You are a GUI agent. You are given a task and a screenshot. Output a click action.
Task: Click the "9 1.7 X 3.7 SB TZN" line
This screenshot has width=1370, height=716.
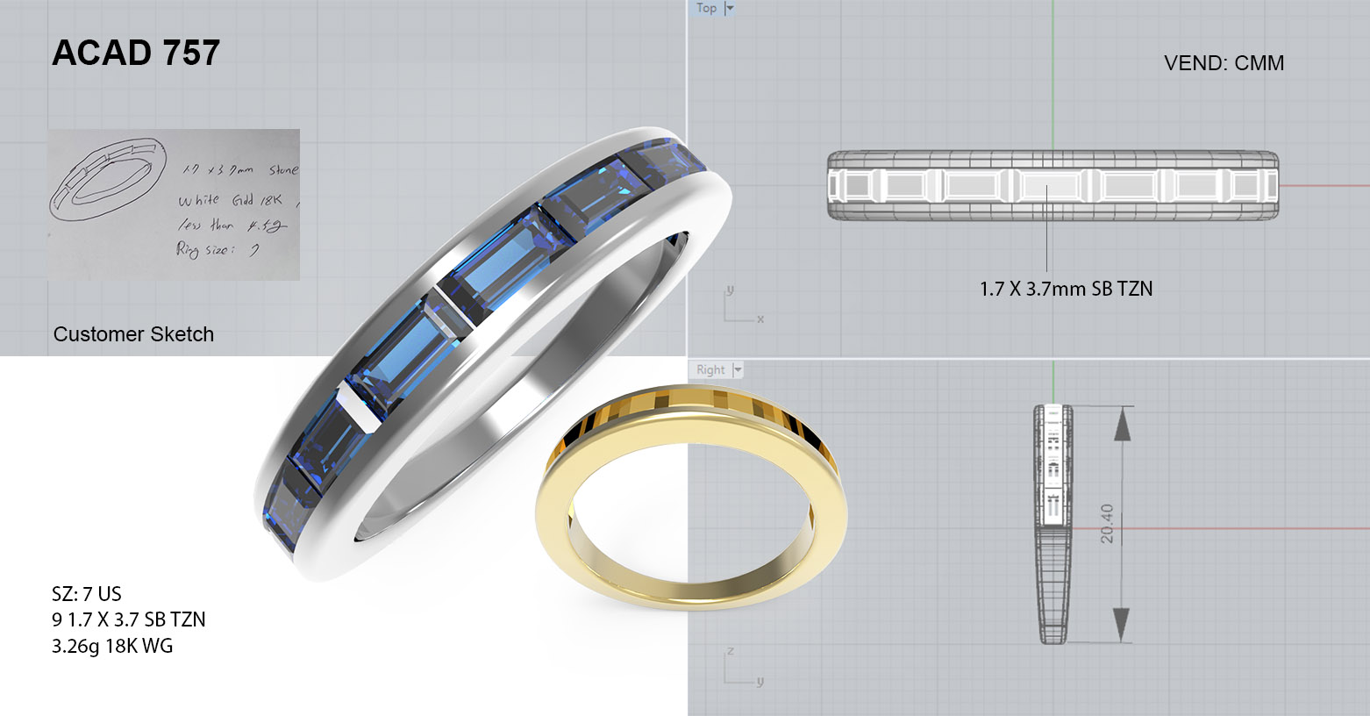129,619
